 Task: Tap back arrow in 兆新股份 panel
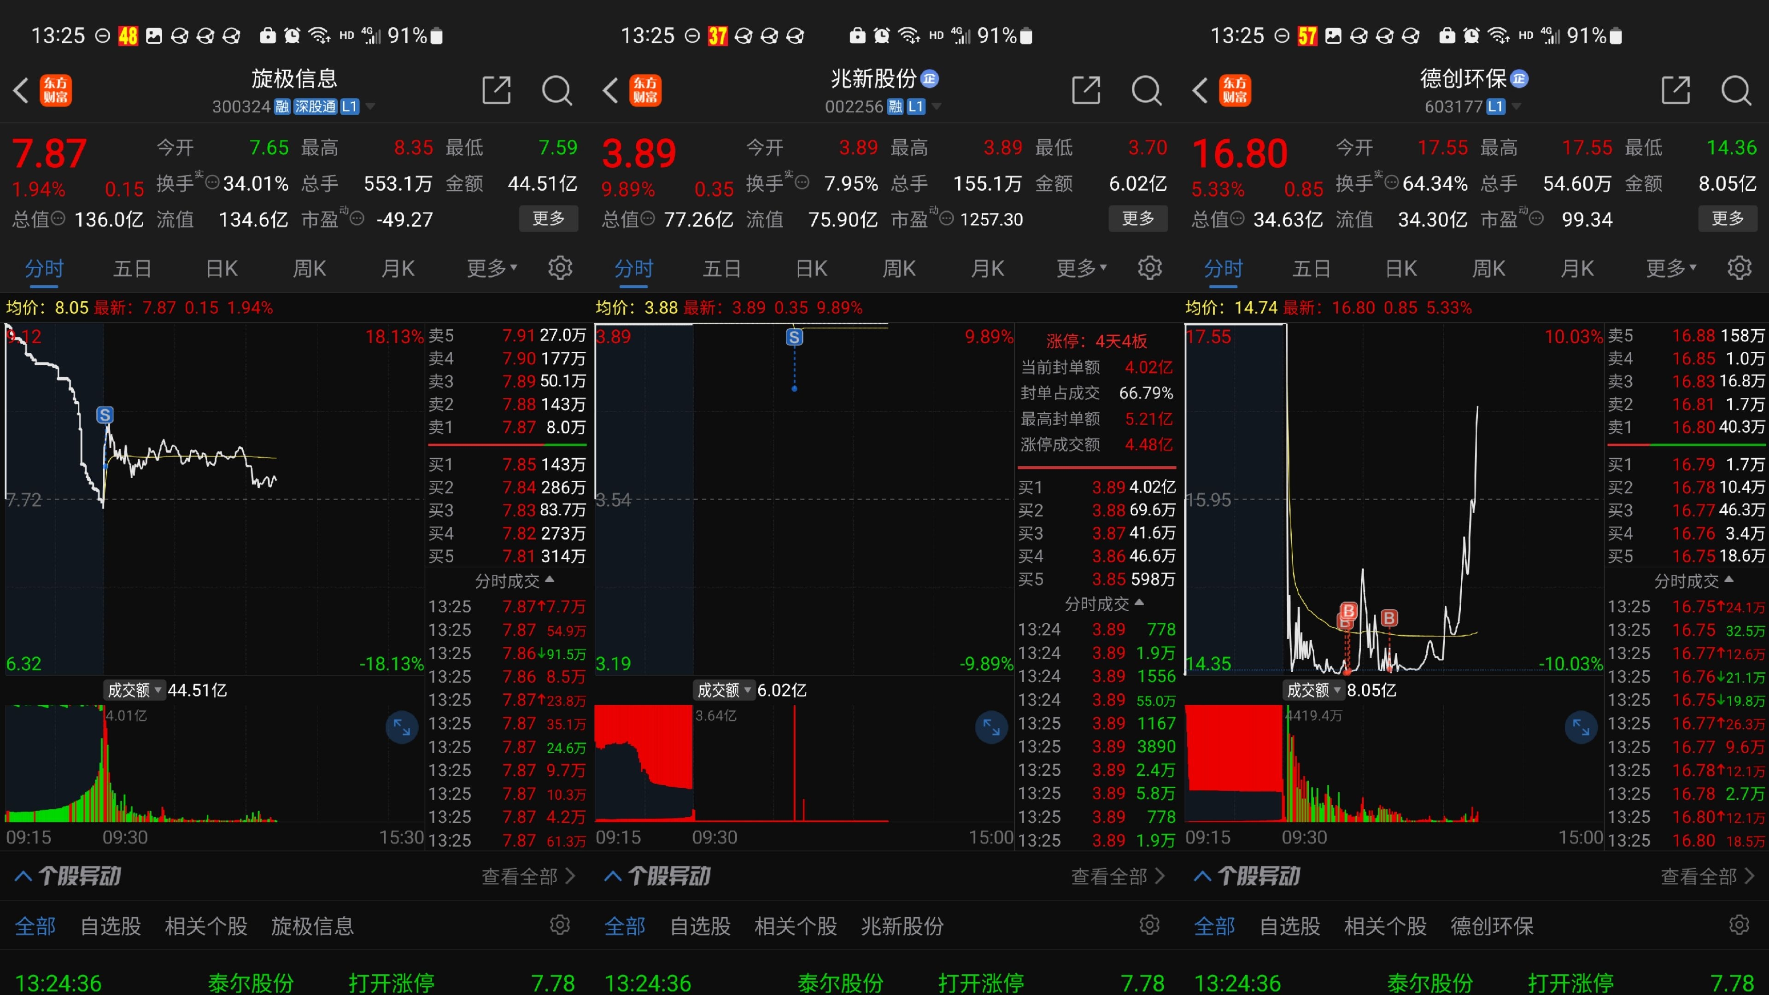(x=610, y=90)
